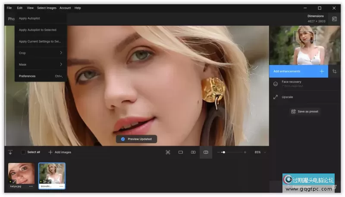Expand the Crop submenu
This screenshot has height=197, width=345.
point(41,53)
